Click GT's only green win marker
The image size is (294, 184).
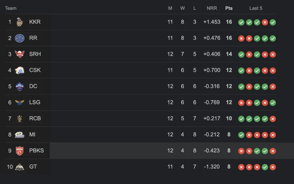click(265, 167)
